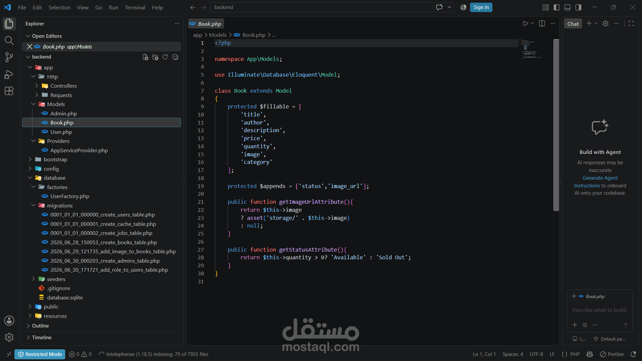Viewport: 642px width, 361px height.
Task: Open the Help menu
Action: pyautogui.click(x=157, y=7)
